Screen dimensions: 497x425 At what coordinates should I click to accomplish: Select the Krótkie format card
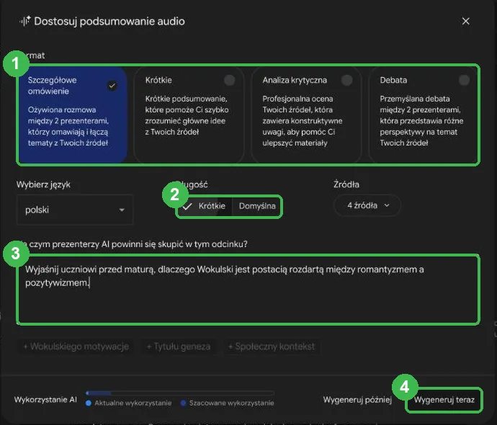[189, 115]
